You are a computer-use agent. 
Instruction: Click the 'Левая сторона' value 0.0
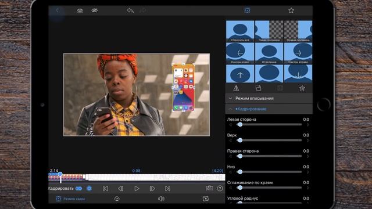(x=306, y=120)
